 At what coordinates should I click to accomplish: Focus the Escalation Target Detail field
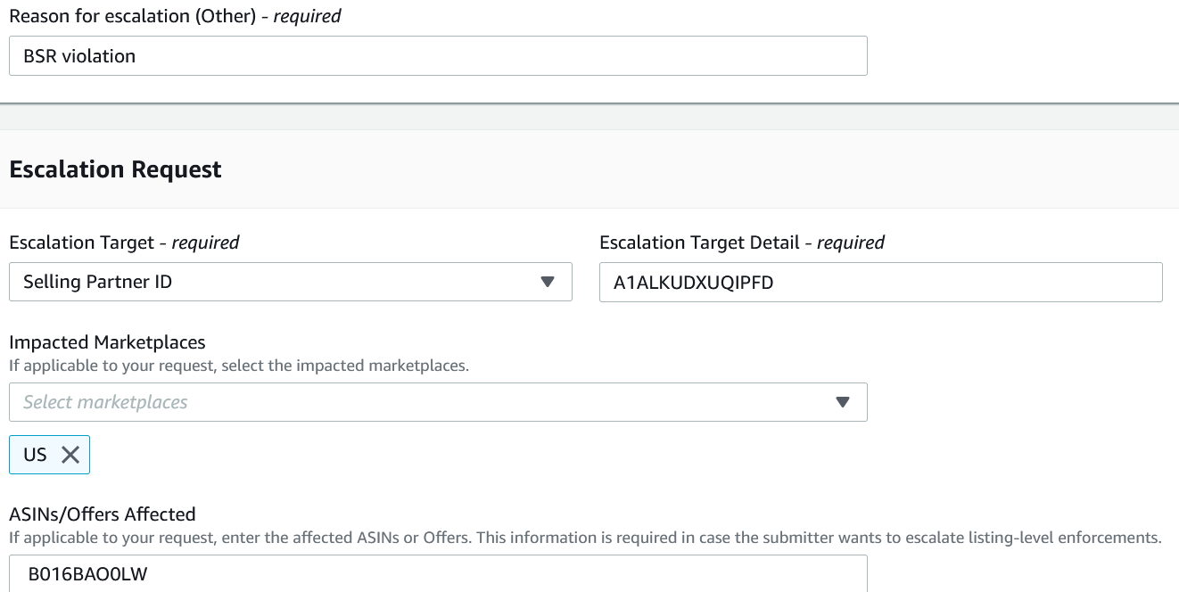[x=881, y=282]
